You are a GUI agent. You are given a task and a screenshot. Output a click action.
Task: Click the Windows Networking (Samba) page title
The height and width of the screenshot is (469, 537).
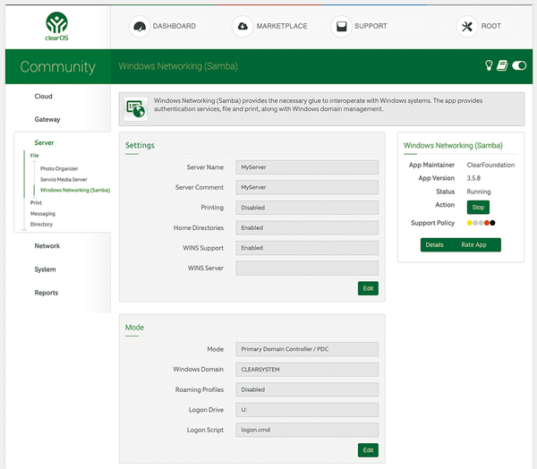point(178,66)
